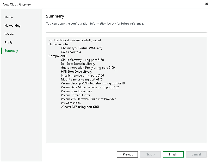Click the vPower NFS port 6161 entry

pos(79,107)
